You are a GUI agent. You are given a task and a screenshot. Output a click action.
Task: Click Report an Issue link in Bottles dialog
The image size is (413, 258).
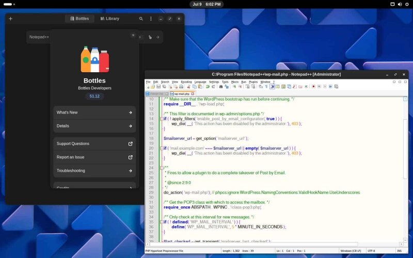point(94,157)
